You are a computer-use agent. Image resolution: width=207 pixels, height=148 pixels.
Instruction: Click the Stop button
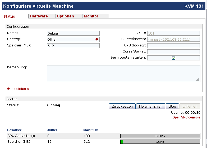[x=172, y=106]
